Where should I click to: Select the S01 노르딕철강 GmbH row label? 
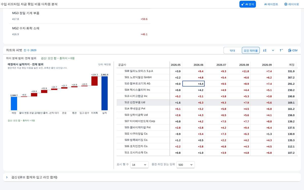[138, 77]
